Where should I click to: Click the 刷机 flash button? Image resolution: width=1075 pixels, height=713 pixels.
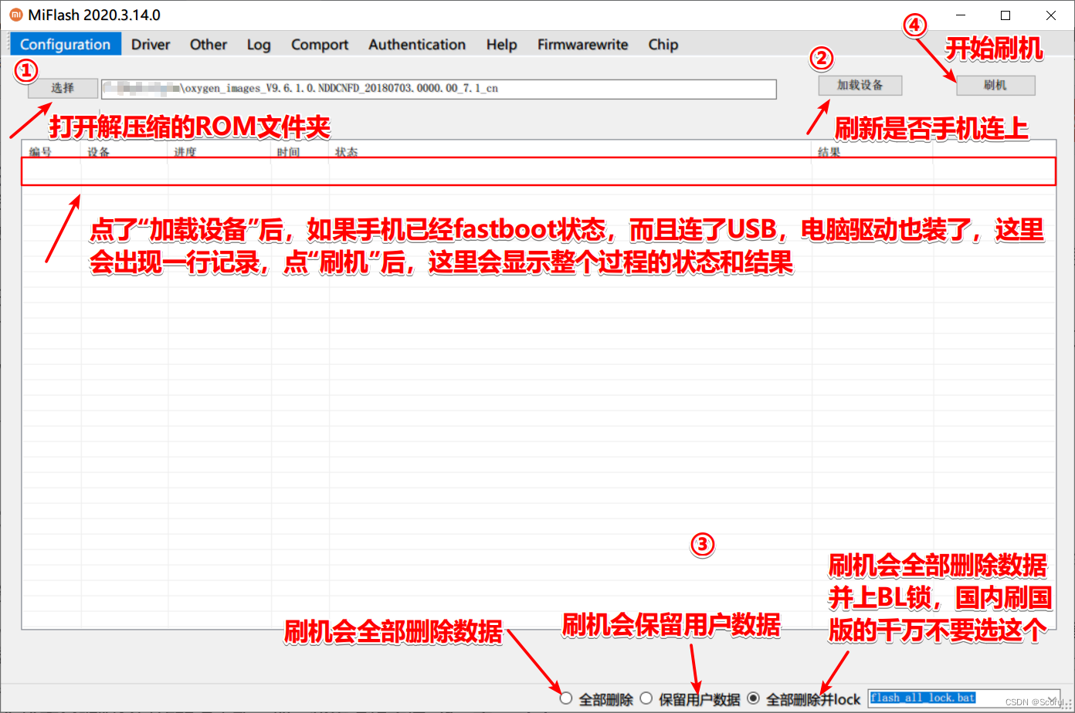(x=995, y=85)
